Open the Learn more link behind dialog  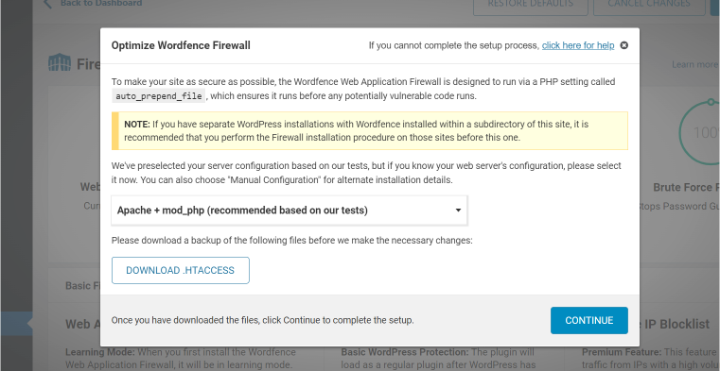pos(695,64)
